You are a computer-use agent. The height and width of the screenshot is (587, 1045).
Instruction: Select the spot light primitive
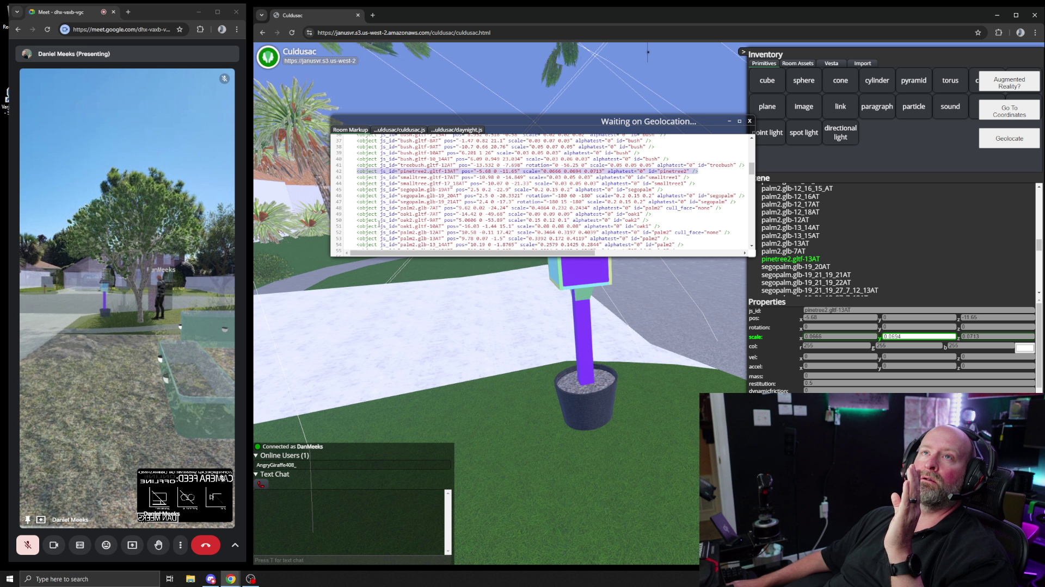click(x=803, y=132)
